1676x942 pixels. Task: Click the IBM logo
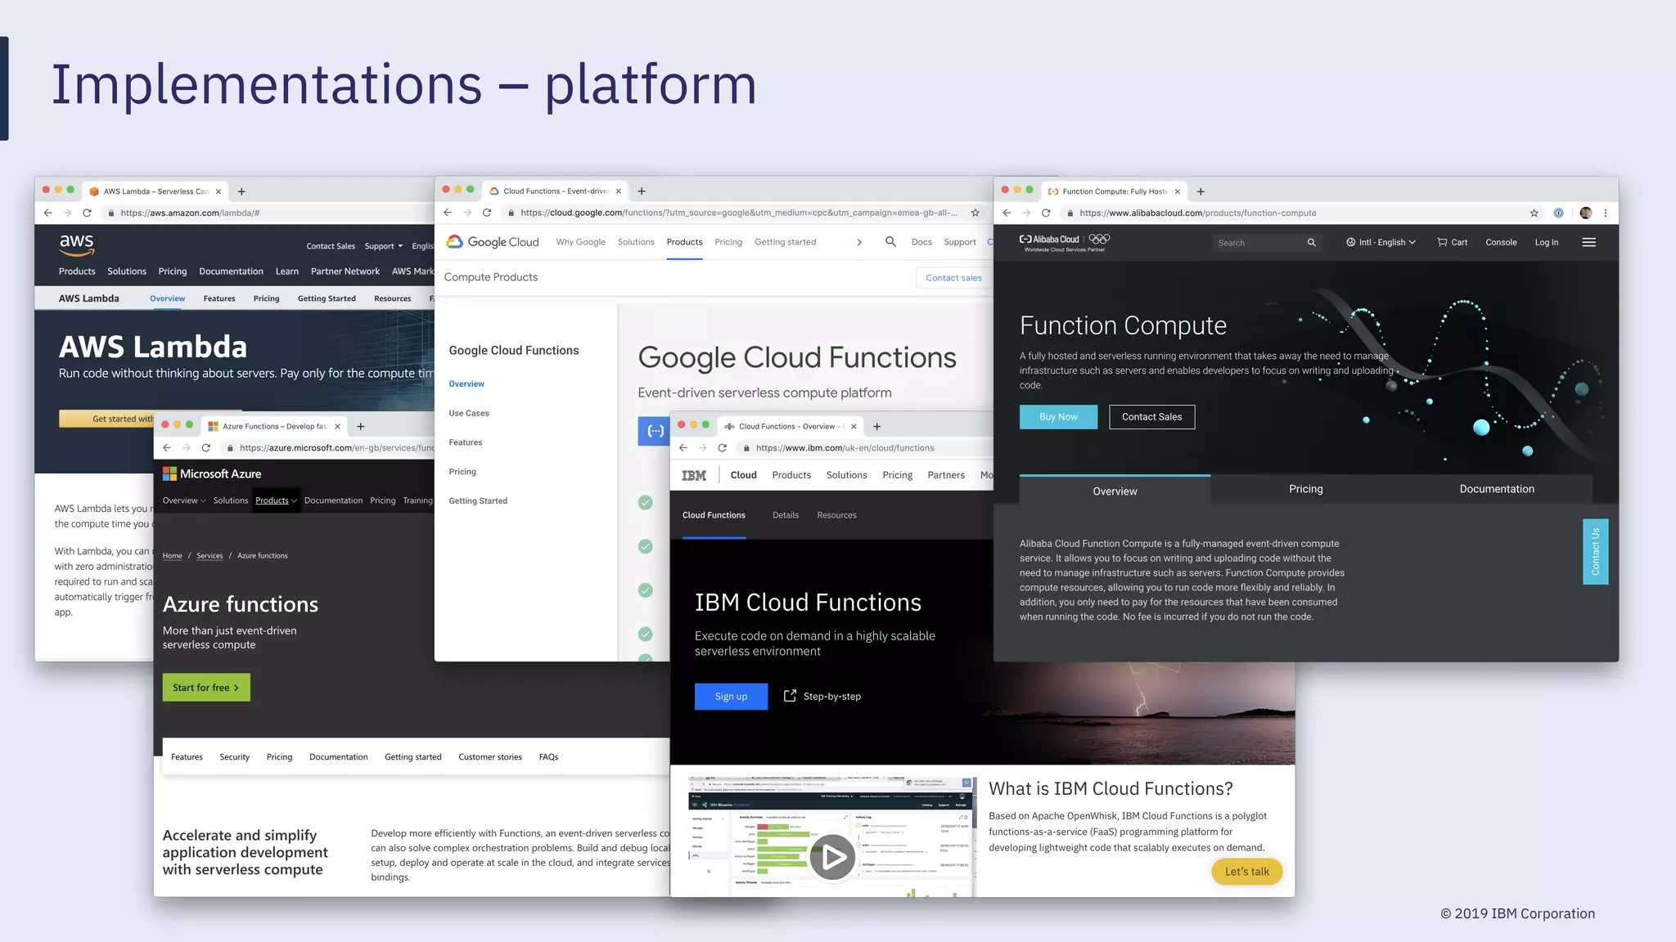[x=694, y=475]
